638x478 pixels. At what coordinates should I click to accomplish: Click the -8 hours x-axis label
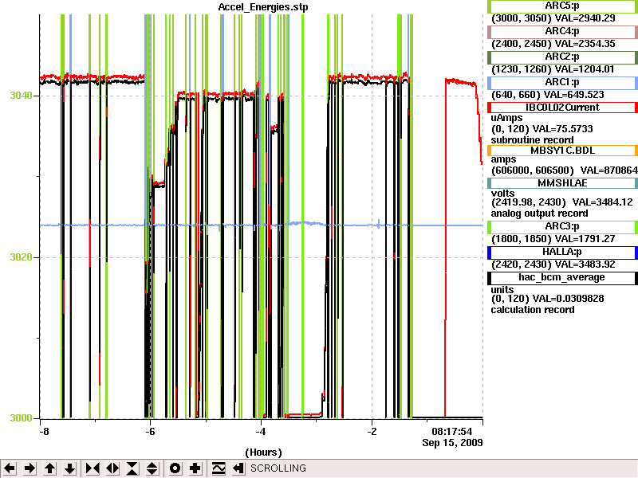coord(44,432)
